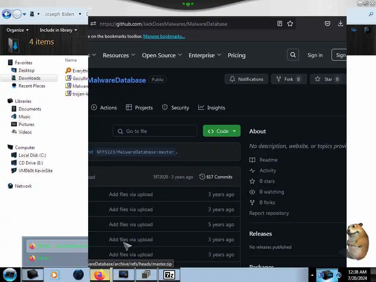Screen dimensions: 376x282
Task: Fork the MalwareDatabase repository
Action: (x=289, y=79)
